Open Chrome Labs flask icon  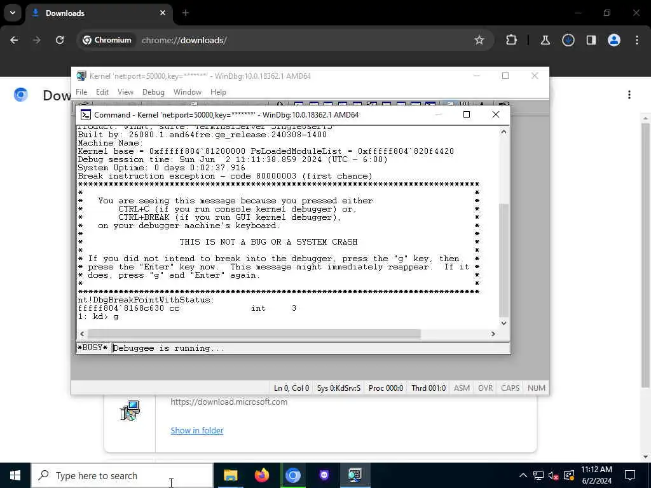545,40
